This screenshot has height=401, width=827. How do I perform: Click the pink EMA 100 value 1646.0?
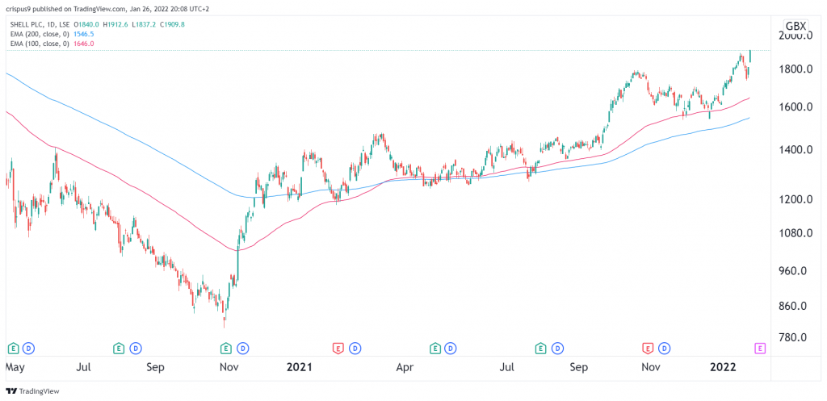coord(84,44)
